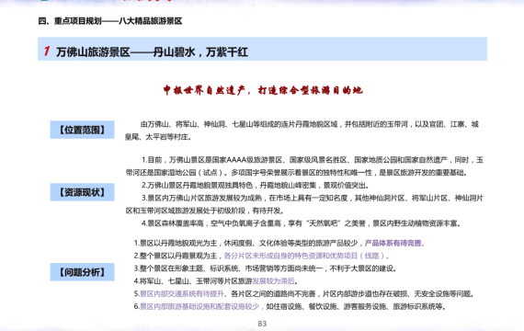This screenshot has height=331, width=524.
Task: Click the purple text 景区内部交通系统有待提升
Action: point(181,294)
